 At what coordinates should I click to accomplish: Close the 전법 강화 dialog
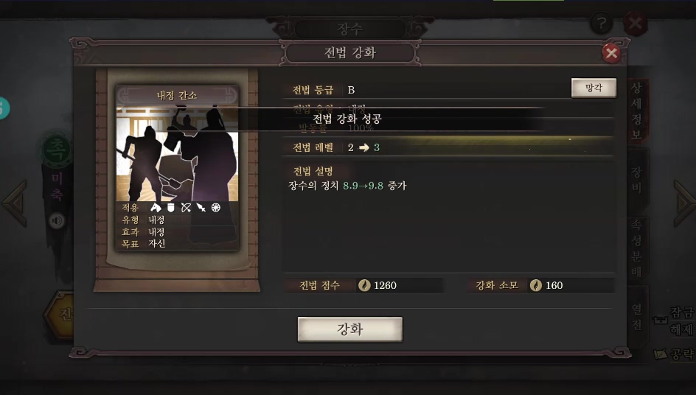(611, 53)
